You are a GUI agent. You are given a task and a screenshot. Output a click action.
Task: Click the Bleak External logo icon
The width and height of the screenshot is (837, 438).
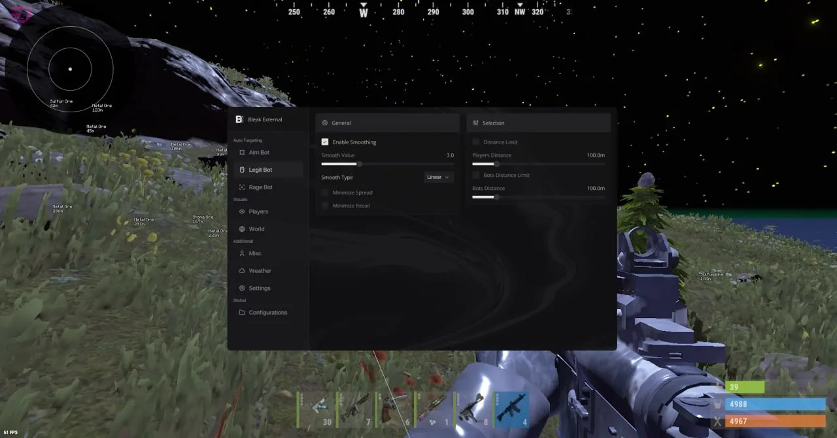239,119
